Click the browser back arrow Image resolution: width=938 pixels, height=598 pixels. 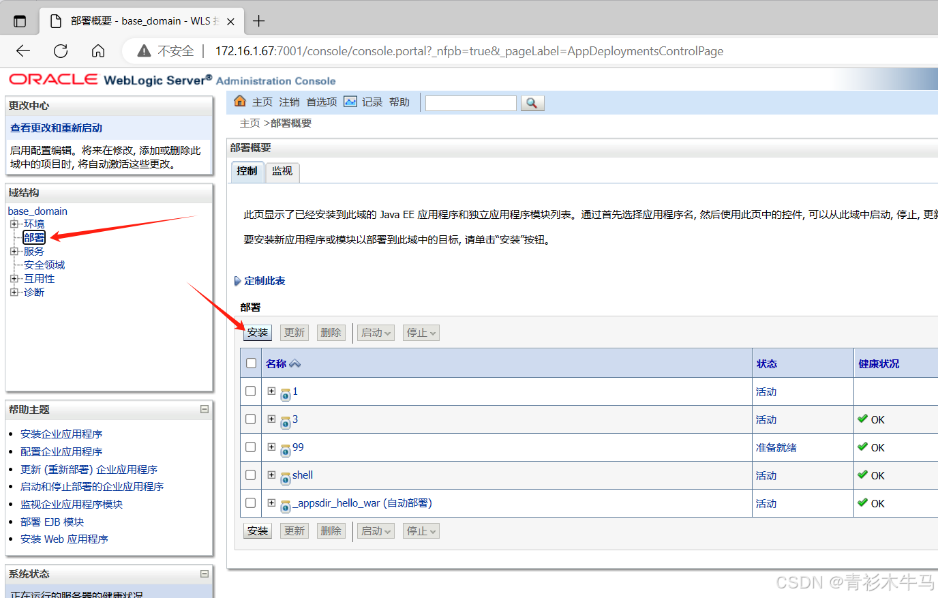pos(23,51)
